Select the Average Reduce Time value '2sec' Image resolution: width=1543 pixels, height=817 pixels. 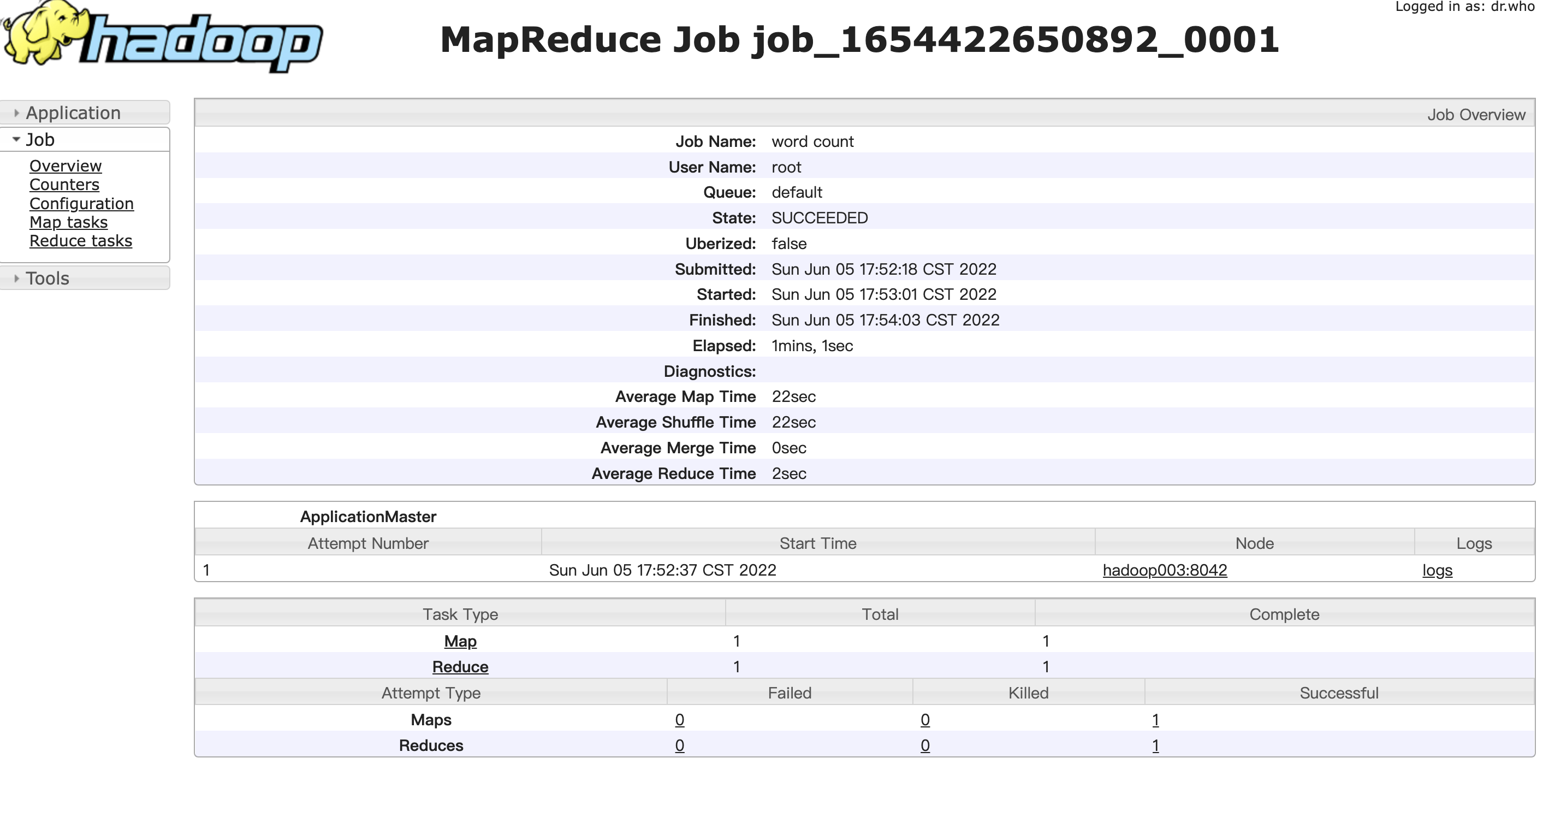click(789, 473)
